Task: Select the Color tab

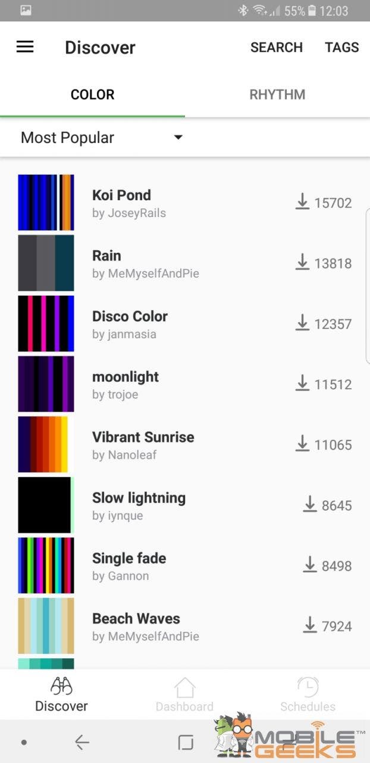Action: coord(92,95)
